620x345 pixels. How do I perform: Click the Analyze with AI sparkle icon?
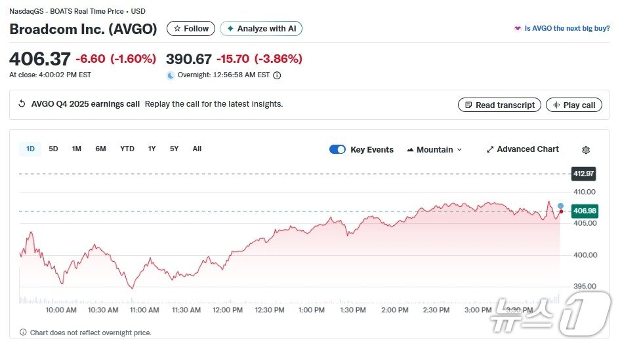click(x=230, y=29)
